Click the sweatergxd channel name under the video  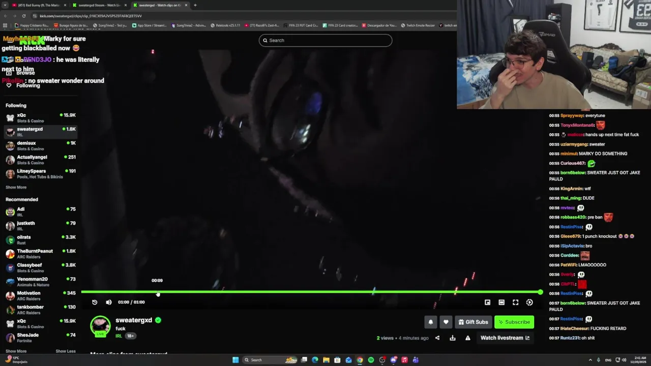134,320
